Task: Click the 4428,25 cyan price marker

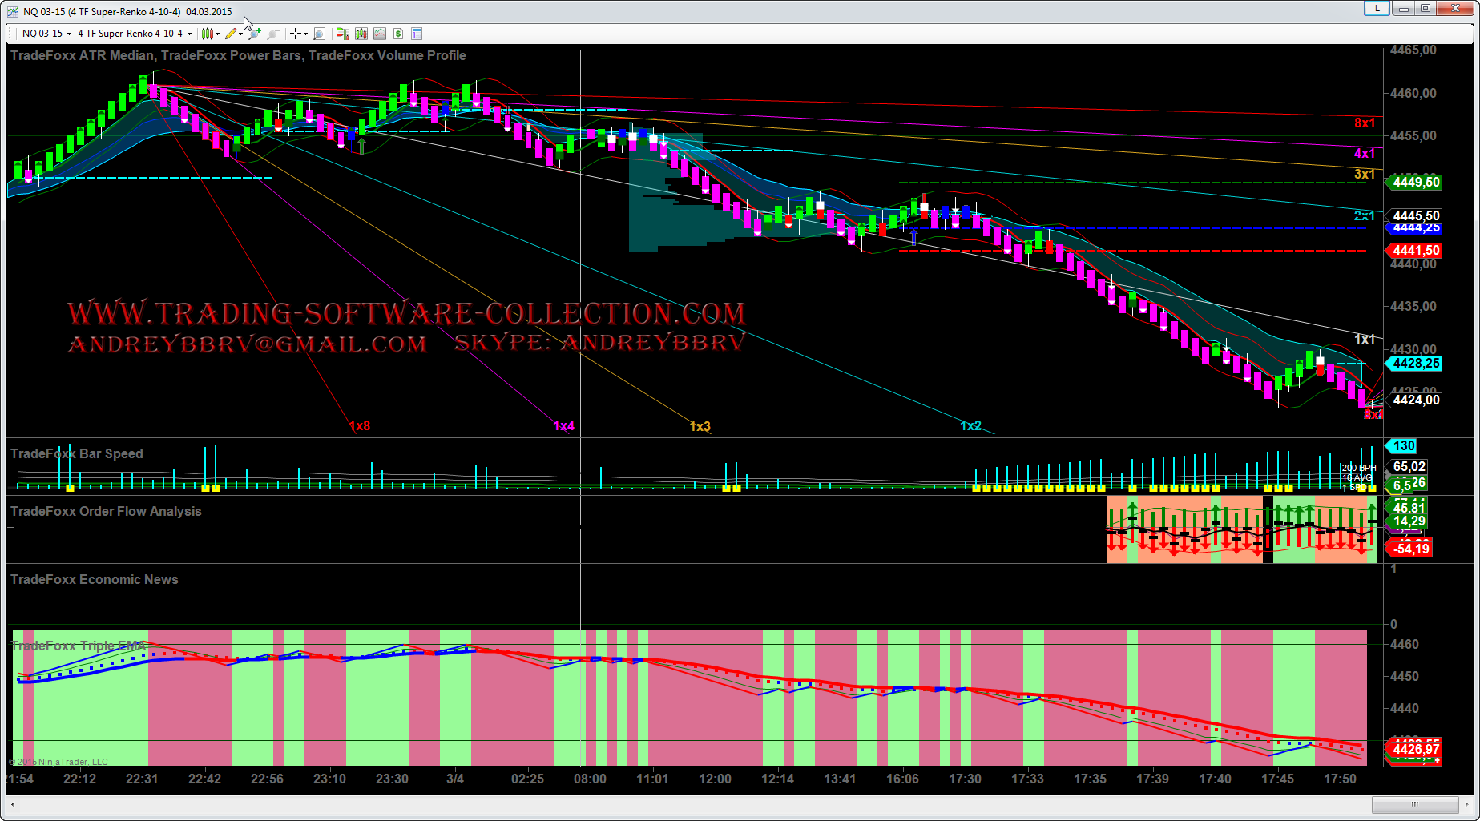Action: coord(1416,364)
